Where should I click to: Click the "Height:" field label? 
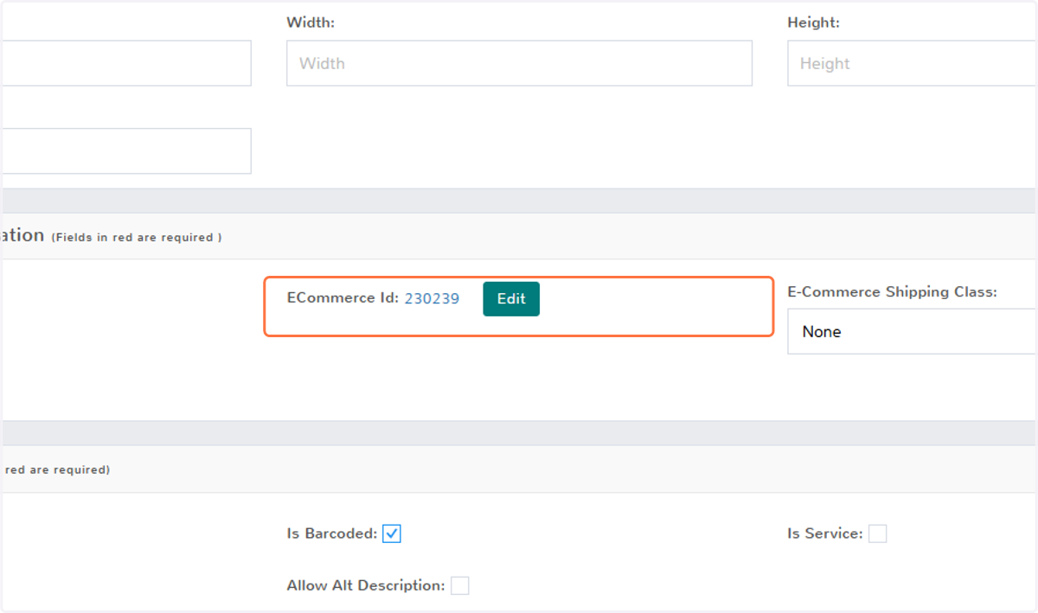(813, 23)
